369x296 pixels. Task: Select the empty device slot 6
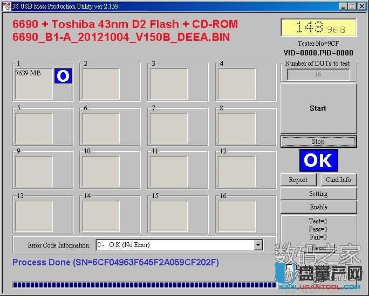point(100,127)
